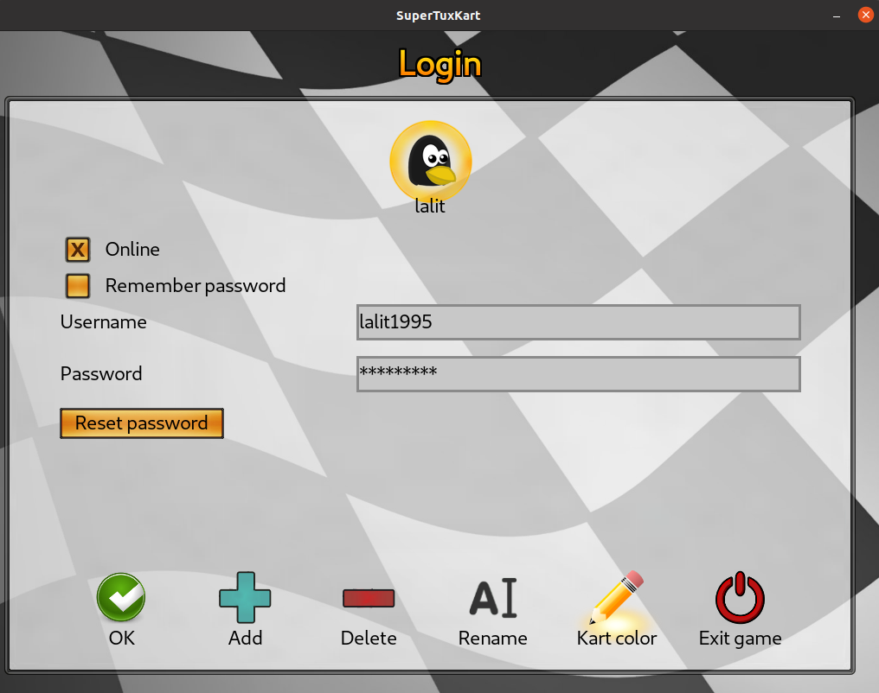Open Kart color via the pencil icon
Screen dimensions: 879x693
[x=618, y=597]
